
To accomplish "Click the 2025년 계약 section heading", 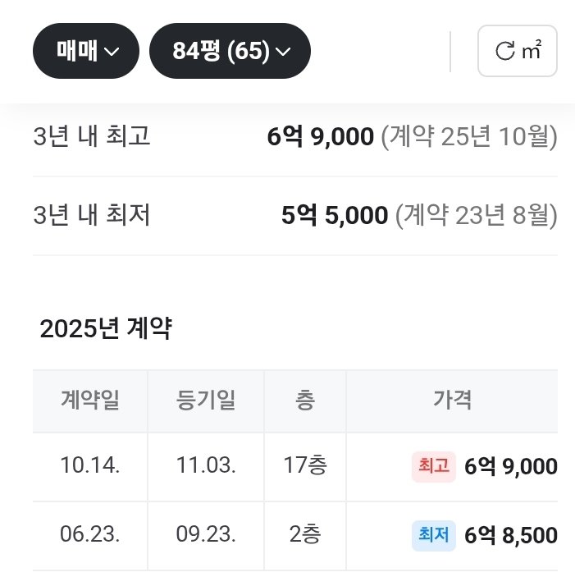I will 106,329.
